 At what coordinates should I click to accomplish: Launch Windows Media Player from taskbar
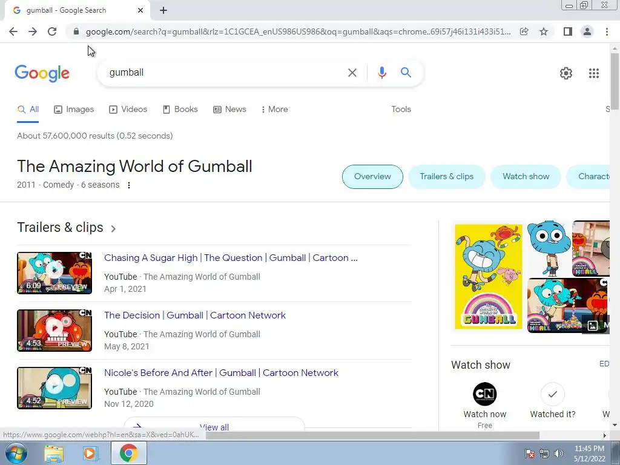coord(90,453)
